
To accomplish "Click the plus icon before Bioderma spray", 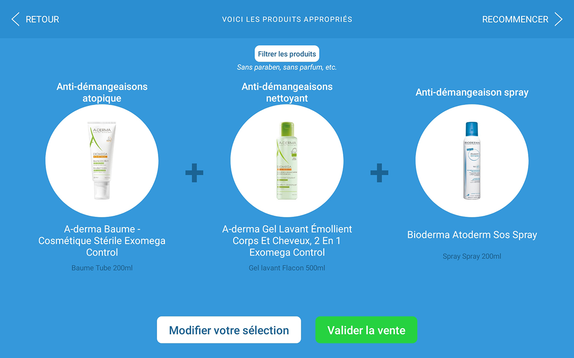I will [x=379, y=173].
